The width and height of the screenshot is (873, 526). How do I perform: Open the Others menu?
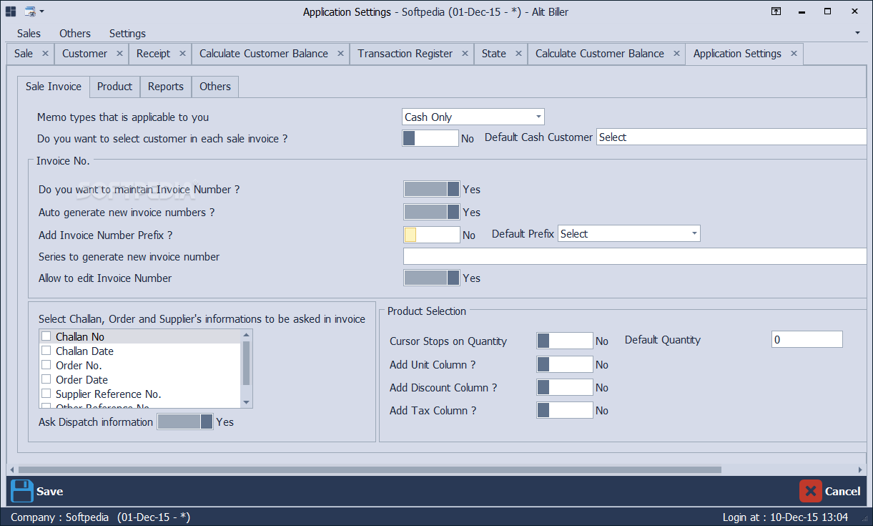pos(75,34)
